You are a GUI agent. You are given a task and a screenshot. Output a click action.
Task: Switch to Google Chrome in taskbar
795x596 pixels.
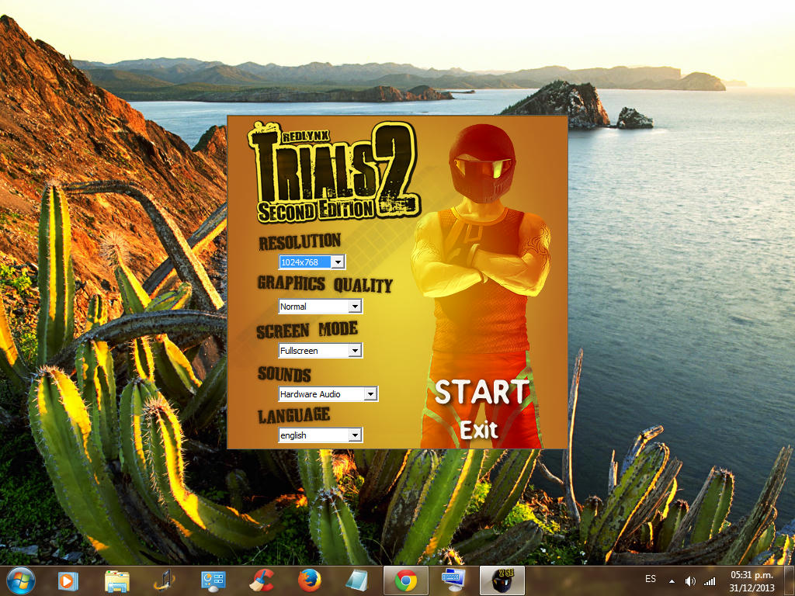tap(405, 580)
